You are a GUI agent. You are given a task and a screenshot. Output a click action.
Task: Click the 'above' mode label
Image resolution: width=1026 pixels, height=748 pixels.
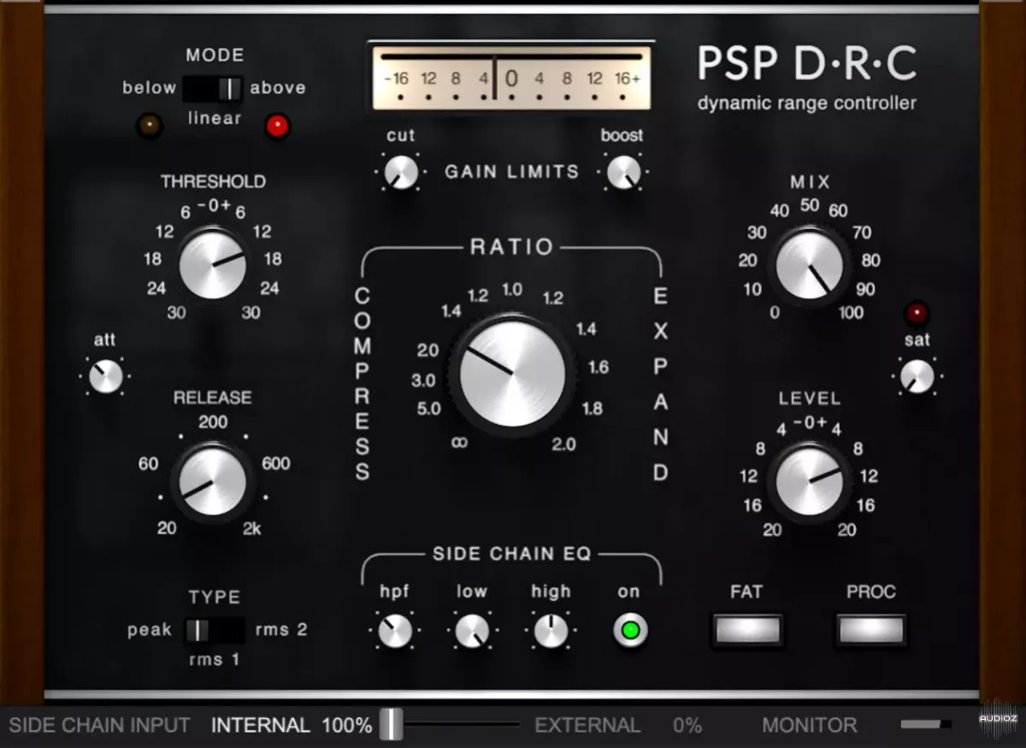pos(278,88)
